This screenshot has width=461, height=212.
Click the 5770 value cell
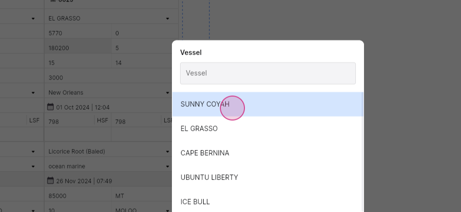78,33
